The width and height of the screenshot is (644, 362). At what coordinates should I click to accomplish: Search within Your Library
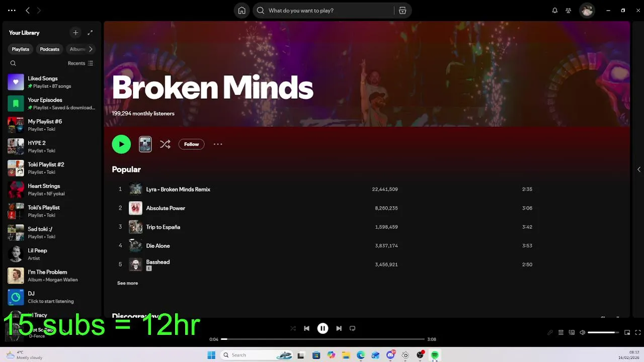point(13,63)
